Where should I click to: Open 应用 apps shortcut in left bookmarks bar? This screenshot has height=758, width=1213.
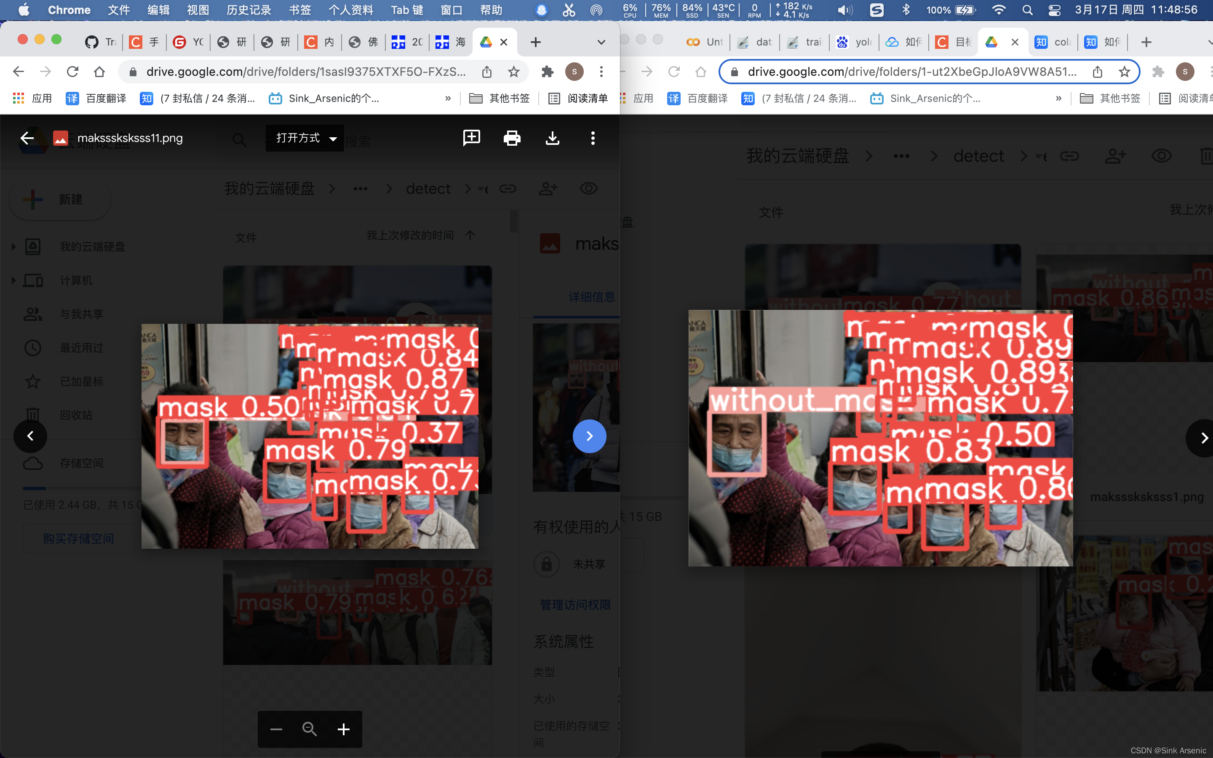point(32,98)
